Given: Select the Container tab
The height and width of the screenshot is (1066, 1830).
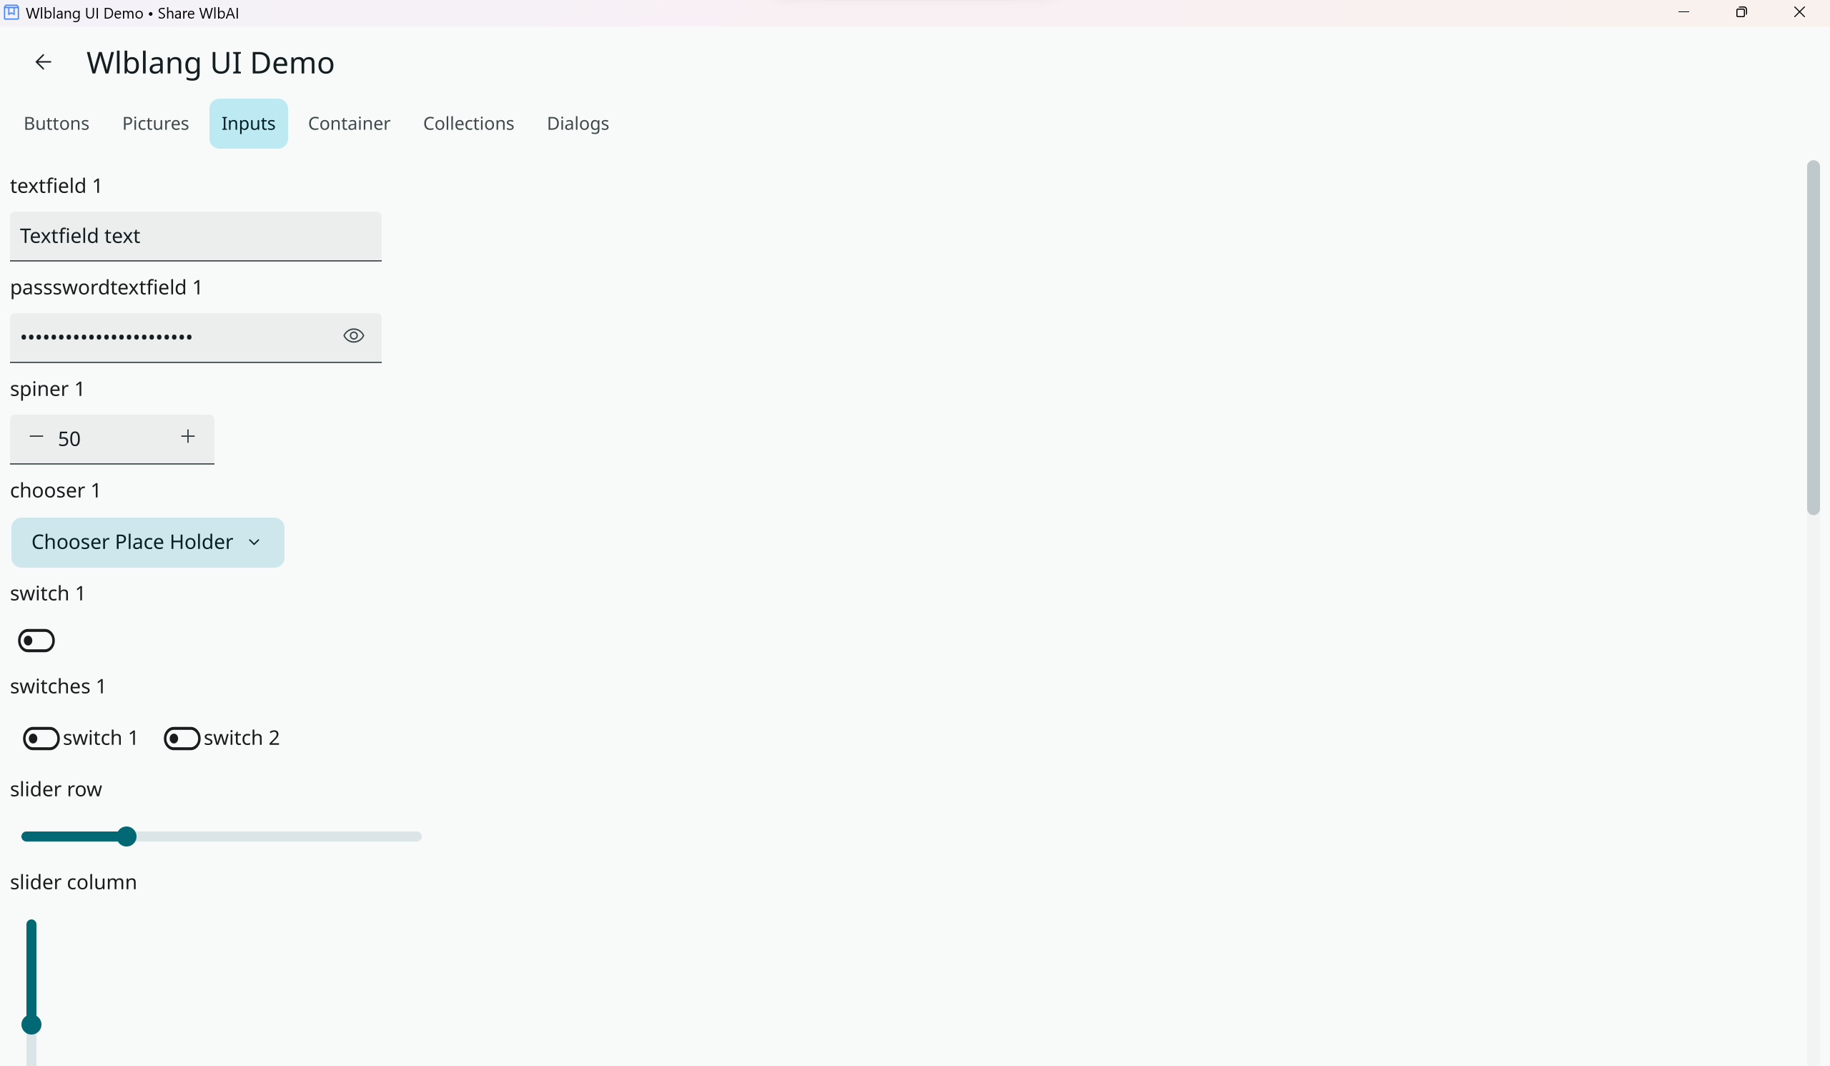Looking at the screenshot, I should click(x=350, y=124).
